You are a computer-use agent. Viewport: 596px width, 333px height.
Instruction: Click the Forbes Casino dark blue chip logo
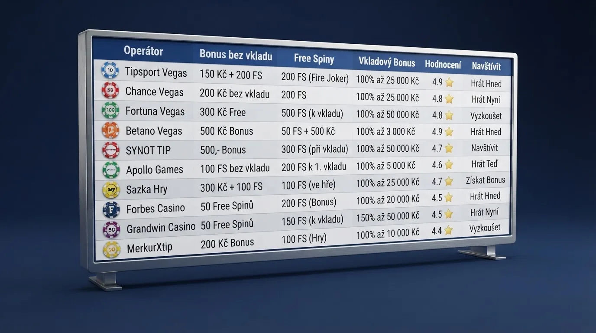coord(111,209)
